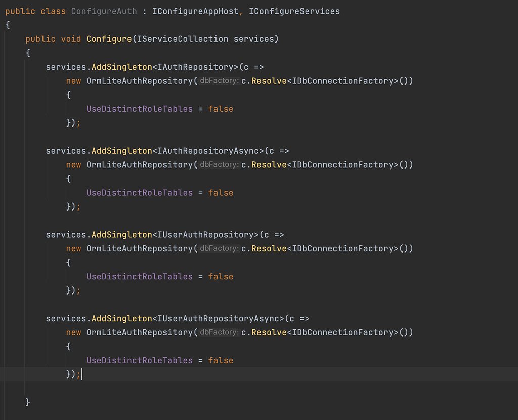
Task: Click the closing brace of the Configure method
Action: [x=27, y=401]
